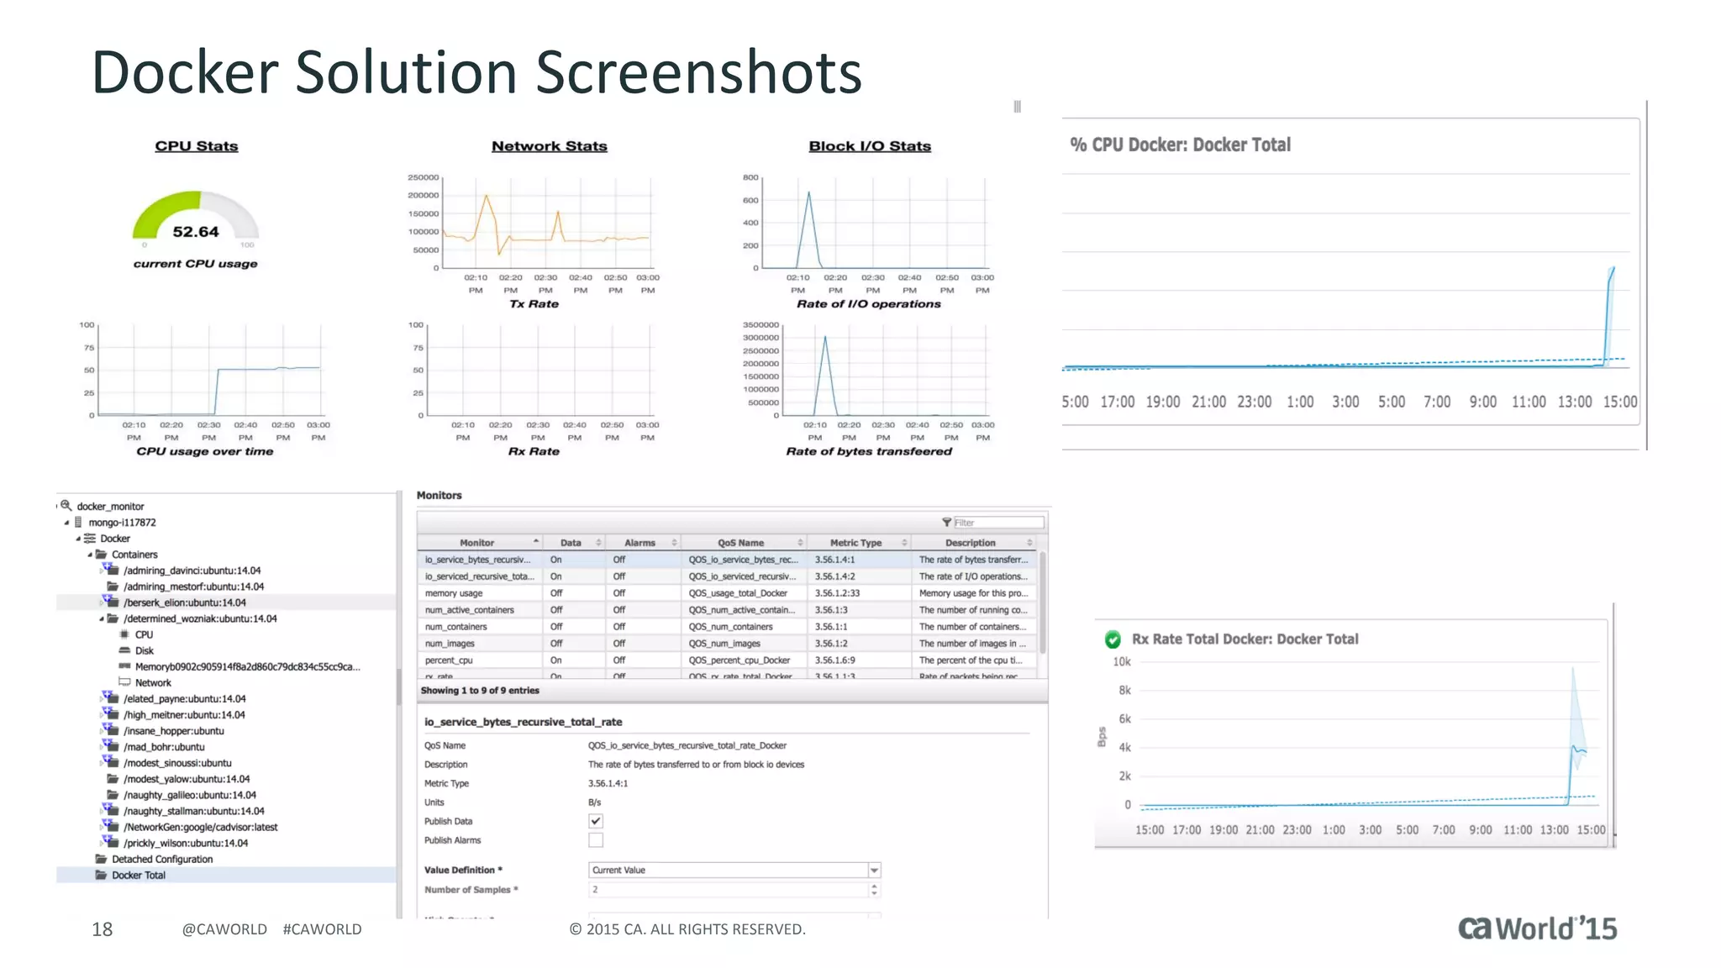
Task: Click the Docker probe settings icon
Action: pos(90,538)
